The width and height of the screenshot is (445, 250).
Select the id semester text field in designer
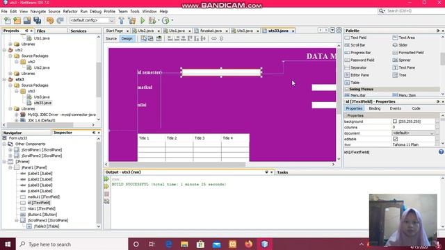pyautogui.click(x=221, y=72)
